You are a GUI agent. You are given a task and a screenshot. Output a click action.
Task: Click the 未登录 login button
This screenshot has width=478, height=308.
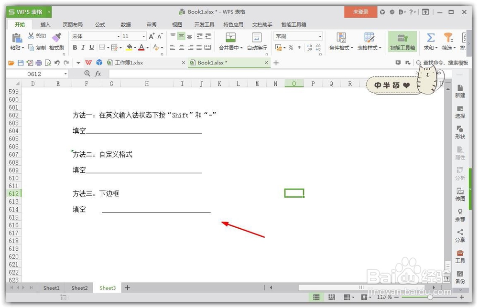360,11
